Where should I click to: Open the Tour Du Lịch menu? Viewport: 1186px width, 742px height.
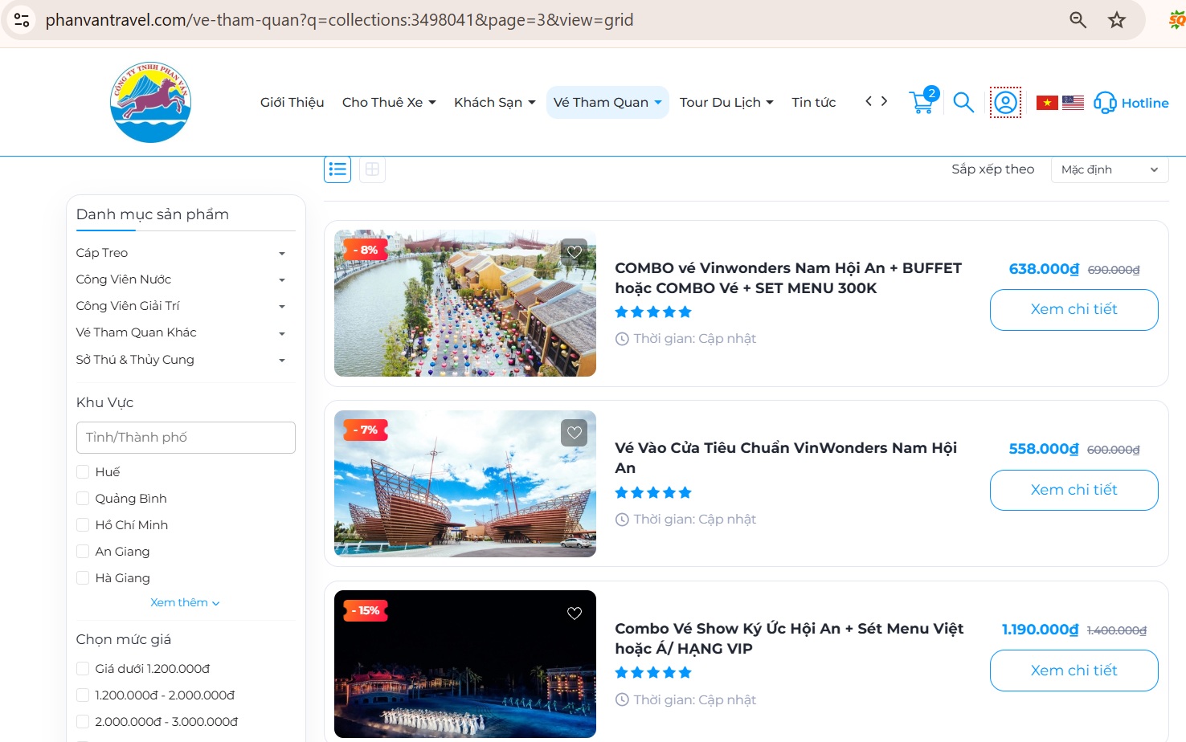[x=726, y=102]
